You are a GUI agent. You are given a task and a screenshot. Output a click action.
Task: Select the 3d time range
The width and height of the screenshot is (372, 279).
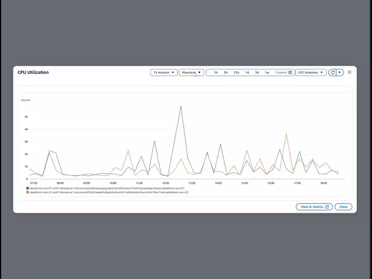coord(257,73)
